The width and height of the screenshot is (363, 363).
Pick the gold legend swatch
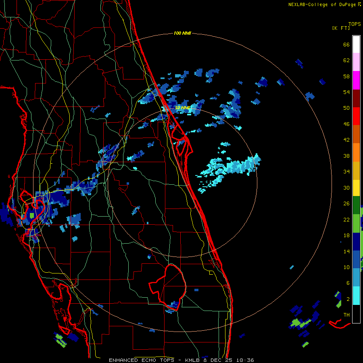tap(356, 171)
